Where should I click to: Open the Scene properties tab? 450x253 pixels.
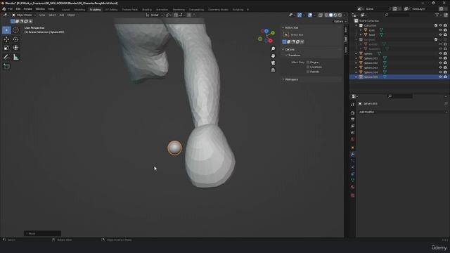(x=353, y=133)
